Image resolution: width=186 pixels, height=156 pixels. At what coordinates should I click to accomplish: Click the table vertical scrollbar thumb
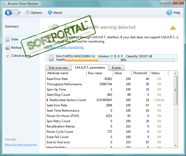[175, 90]
